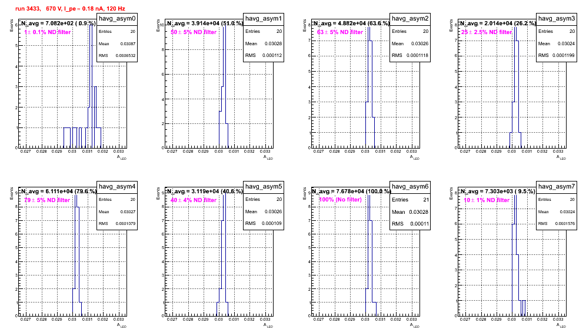Click Mean 0.03024 in havg_asym3 box
This screenshot has height=336, width=586.
coord(557,43)
